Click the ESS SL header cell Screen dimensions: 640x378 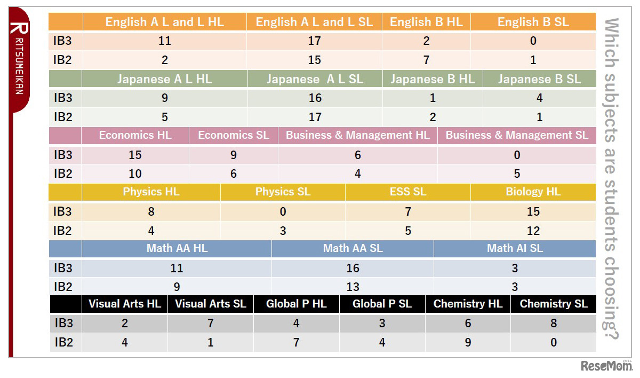coord(408,192)
